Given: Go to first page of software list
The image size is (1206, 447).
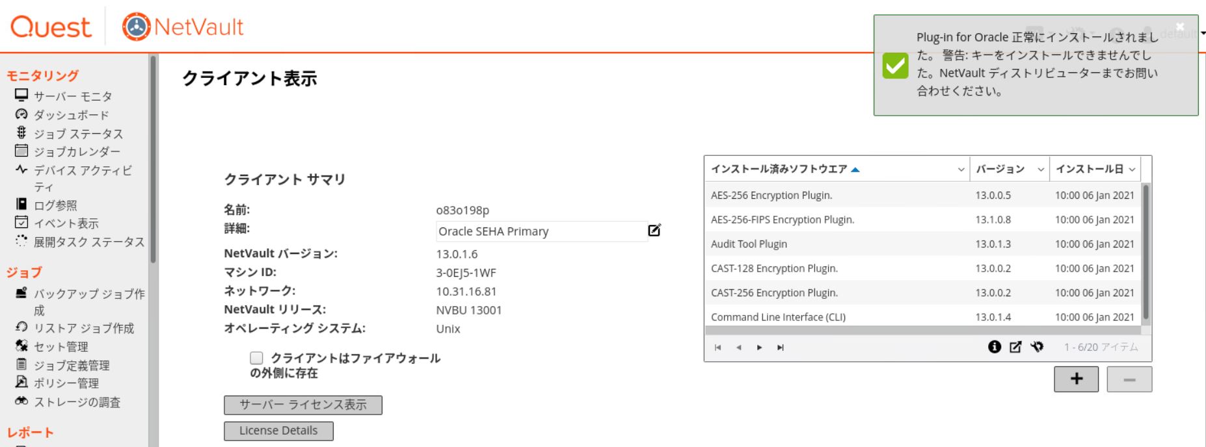Looking at the screenshot, I should 717,348.
